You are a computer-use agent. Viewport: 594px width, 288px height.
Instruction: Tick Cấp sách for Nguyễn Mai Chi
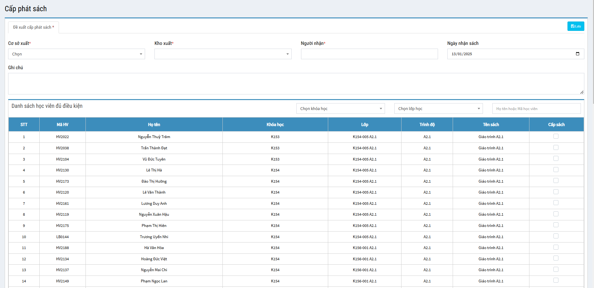click(x=556, y=269)
